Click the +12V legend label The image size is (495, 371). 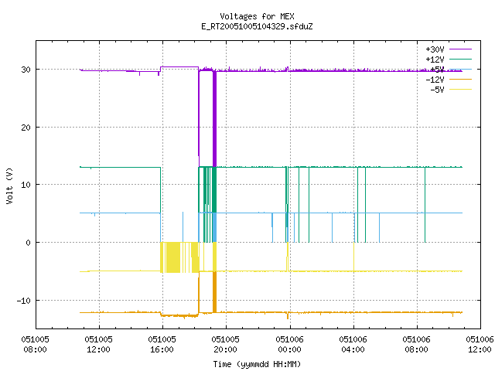click(435, 60)
